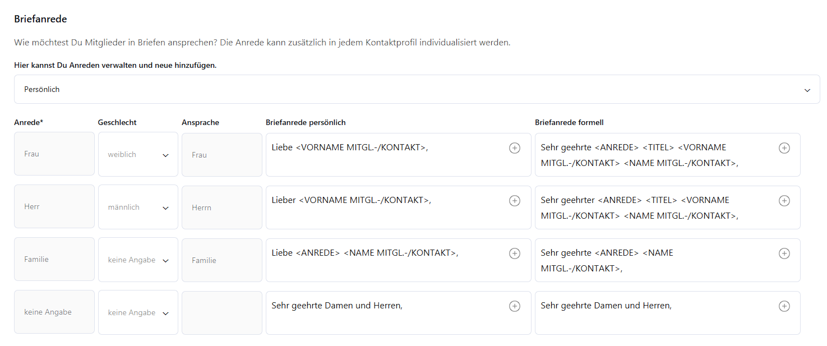Open the 'weiblich' gender dropdown
Image resolution: width=827 pixels, height=346 pixels.
(138, 154)
